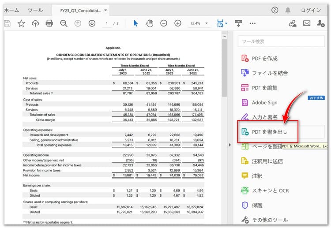Click the ファイルを結合 icon
This screenshot has height=228, width=331.
[x=245, y=73]
